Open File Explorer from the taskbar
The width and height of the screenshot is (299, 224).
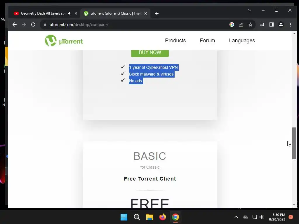pyautogui.click(x=150, y=217)
